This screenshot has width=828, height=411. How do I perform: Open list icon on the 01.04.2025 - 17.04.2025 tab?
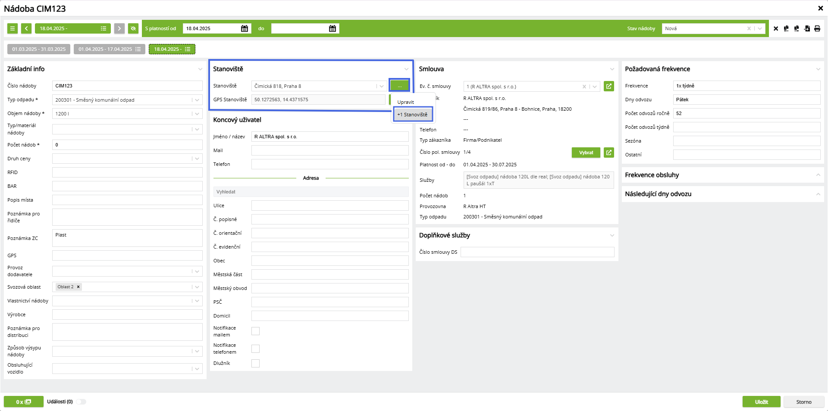[x=138, y=49]
